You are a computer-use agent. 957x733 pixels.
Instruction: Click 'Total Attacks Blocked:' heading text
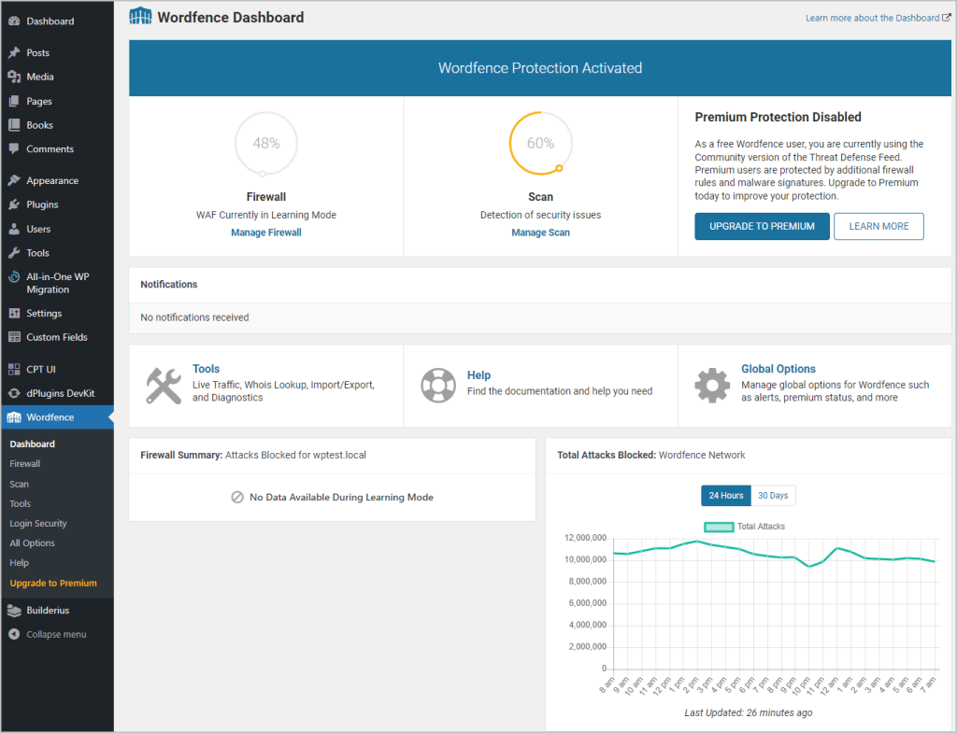point(606,455)
